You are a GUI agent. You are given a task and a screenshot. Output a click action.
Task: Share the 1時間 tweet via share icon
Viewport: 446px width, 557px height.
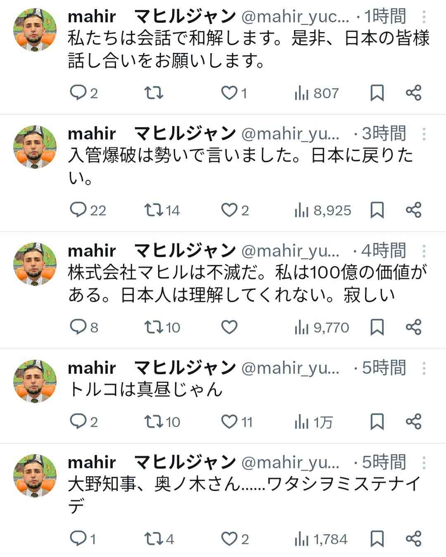413,93
